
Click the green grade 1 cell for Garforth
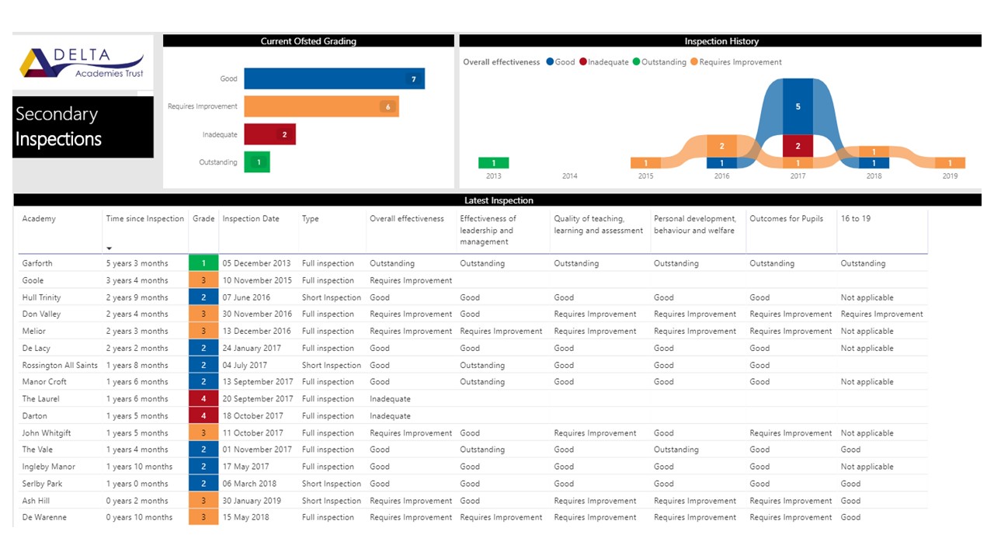click(x=203, y=263)
